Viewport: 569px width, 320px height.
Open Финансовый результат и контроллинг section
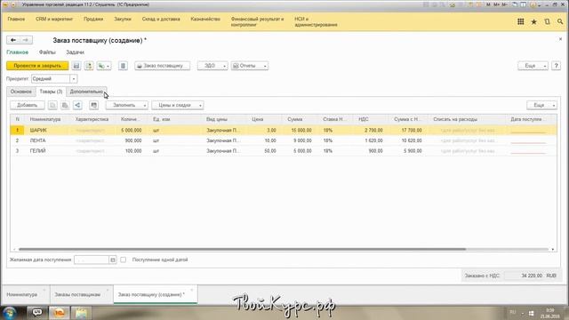pyautogui.click(x=257, y=21)
